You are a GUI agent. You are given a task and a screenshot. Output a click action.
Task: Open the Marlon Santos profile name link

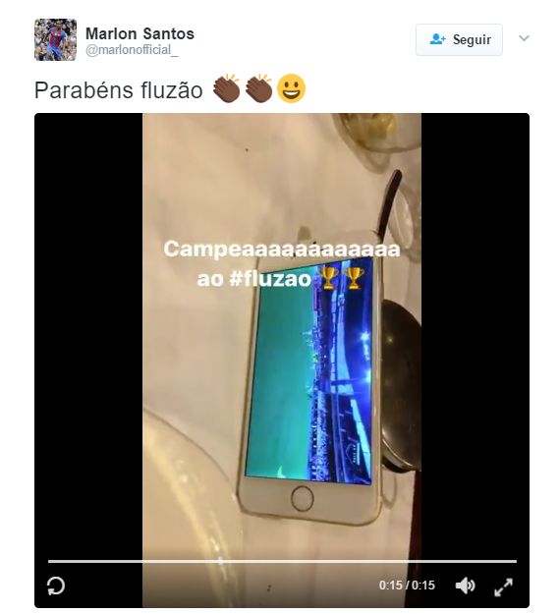140,33
